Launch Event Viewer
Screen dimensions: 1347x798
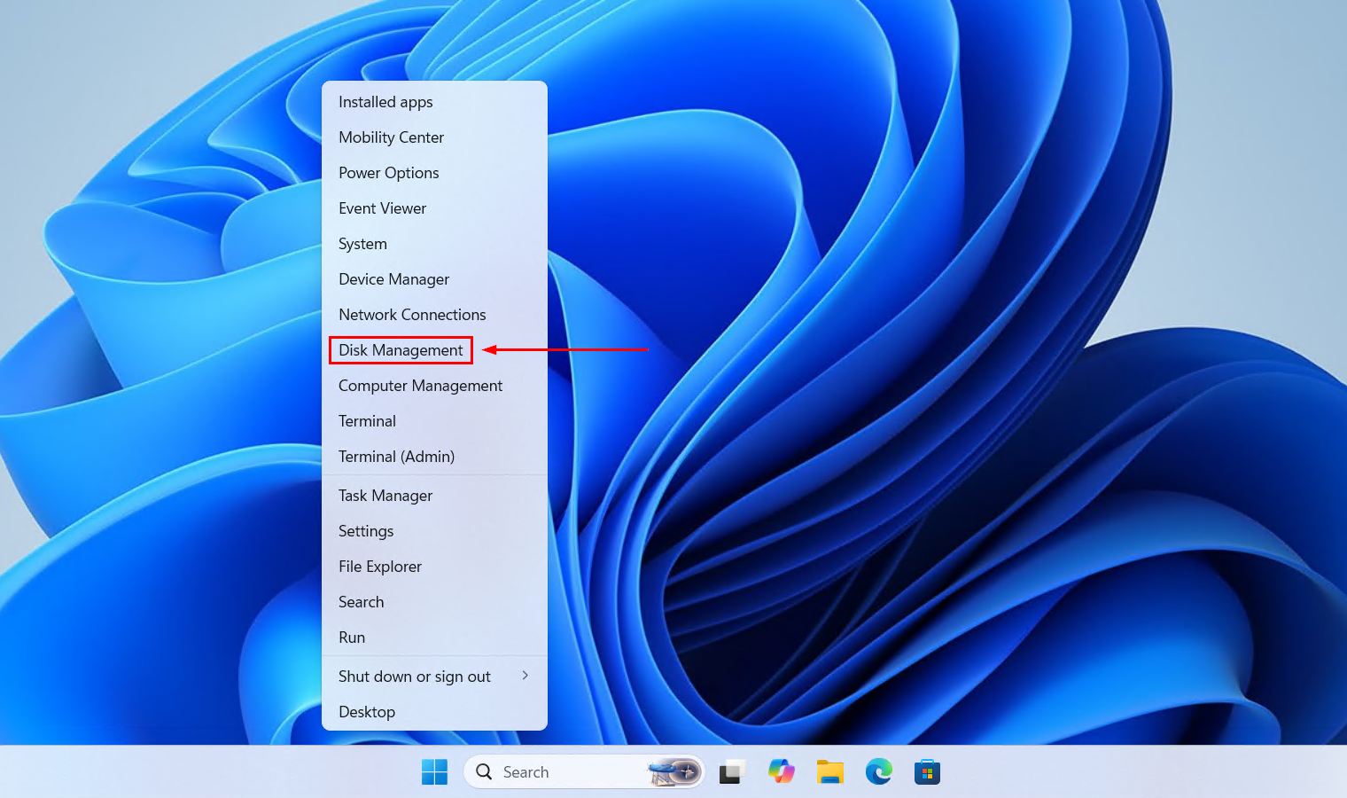(x=434, y=208)
